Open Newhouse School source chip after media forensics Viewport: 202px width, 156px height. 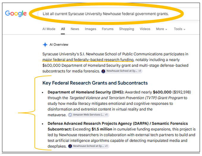[x=122, y=71]
